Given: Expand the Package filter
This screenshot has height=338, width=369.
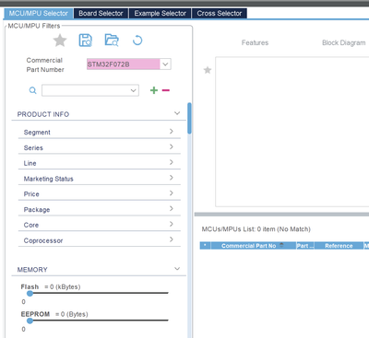Looking at the screenshot, I should click(x=100, y=209).
